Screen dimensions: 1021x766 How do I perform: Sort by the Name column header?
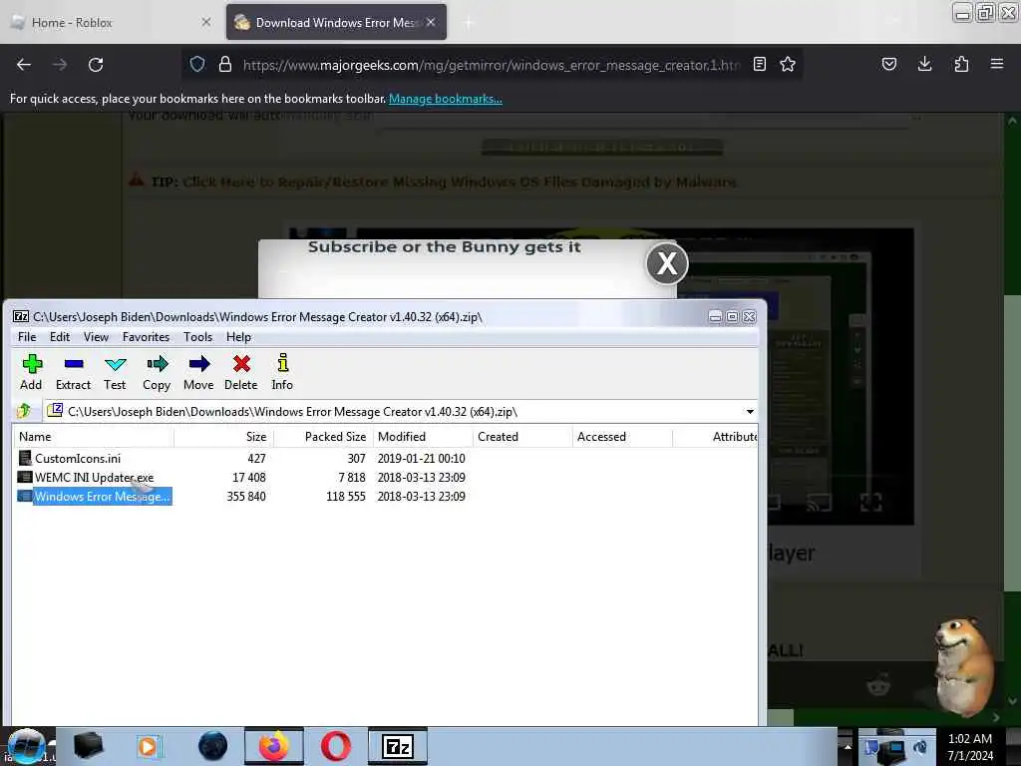tap(93, 437)
